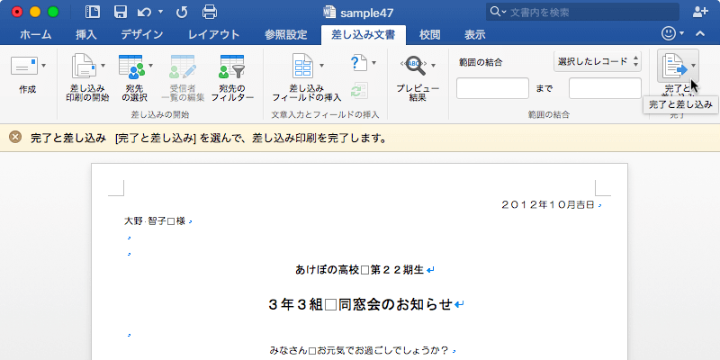Click the range end input after まで

(x=605, y=88)
